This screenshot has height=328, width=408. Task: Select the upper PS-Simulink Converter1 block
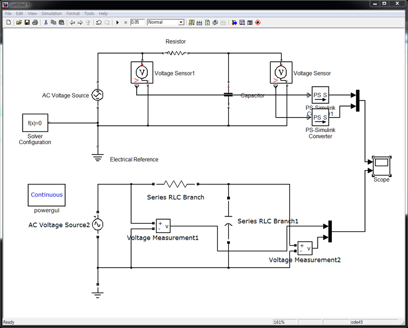point(320,95)
